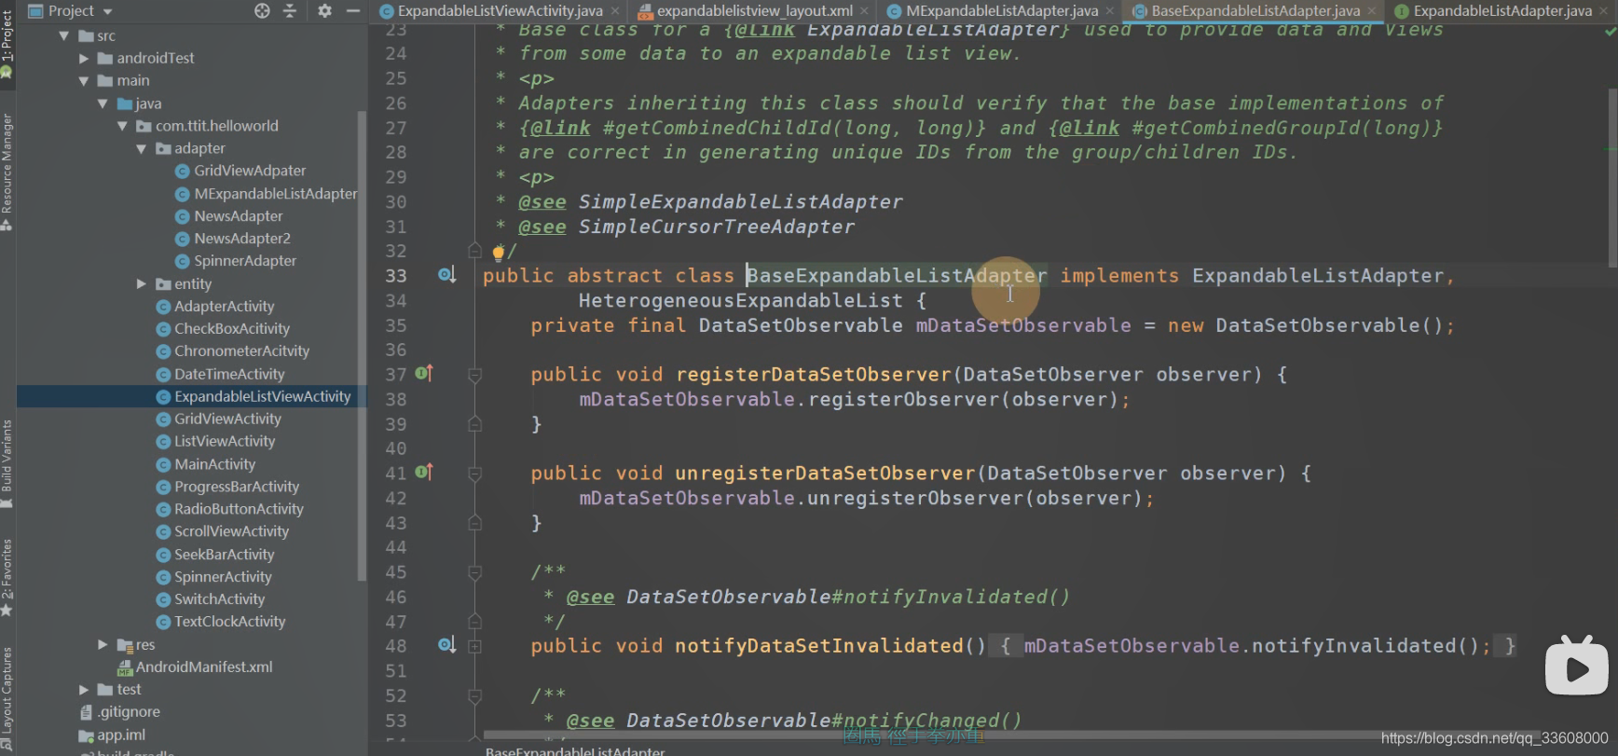This screenshot has width=1618, height=756.
Task: Close the MExpandableListAdapter.java tab
Action: click(1110, 11)
